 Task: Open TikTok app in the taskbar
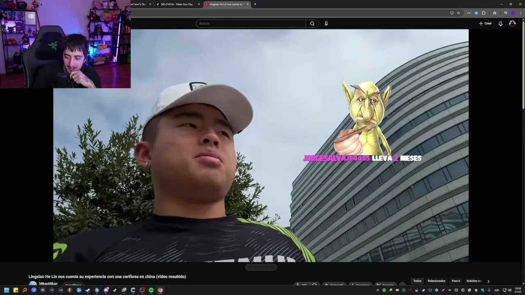(x=115, y=290)
